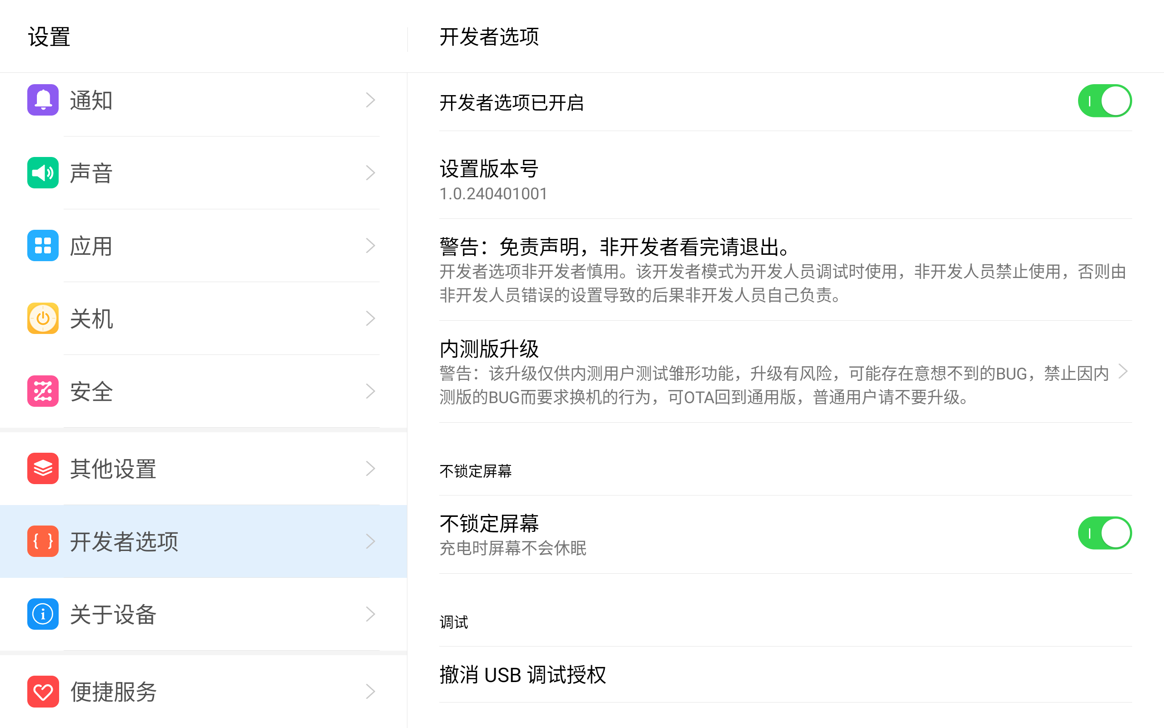Disable the 开发者选项已开启 switch
Image resolution: width=1164 pixels, height=728 pixels.
[1104, 101]
